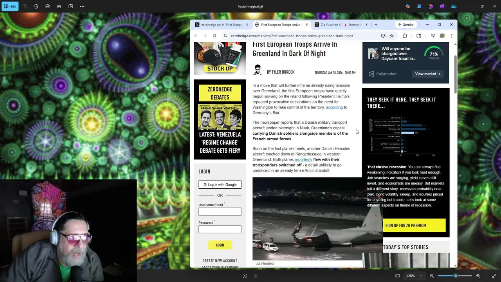
Task: Click BY TYLER DURDEN author link
Action: coord(281,72)
